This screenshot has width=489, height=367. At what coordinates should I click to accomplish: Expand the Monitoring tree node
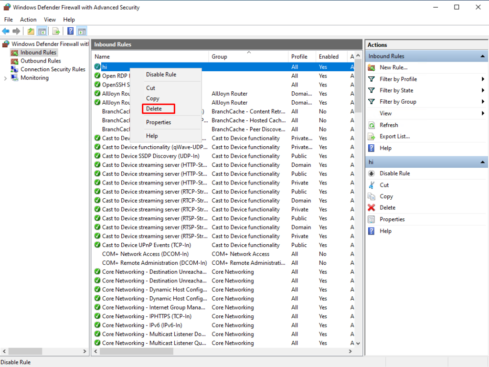point(5,78)
